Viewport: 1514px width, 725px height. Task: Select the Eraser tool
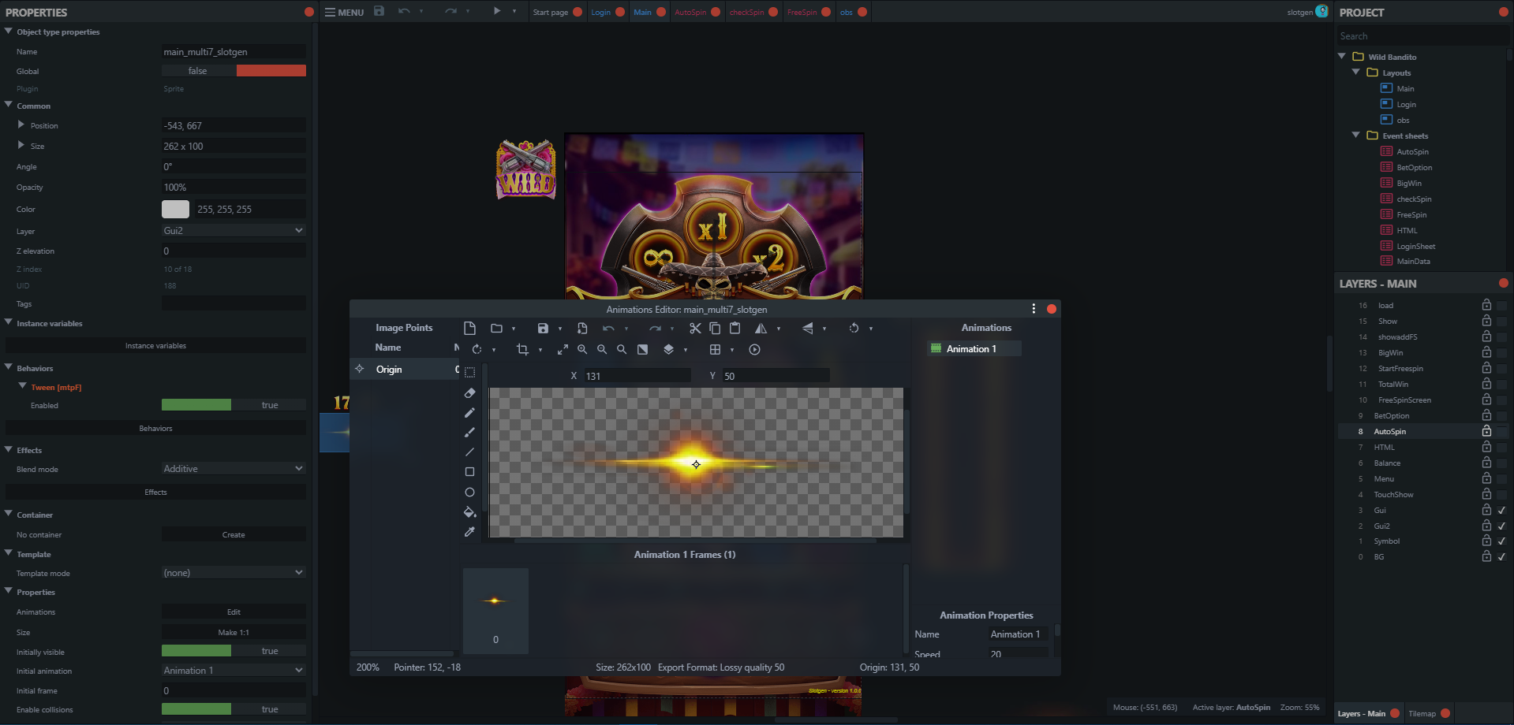click(469, 392)
